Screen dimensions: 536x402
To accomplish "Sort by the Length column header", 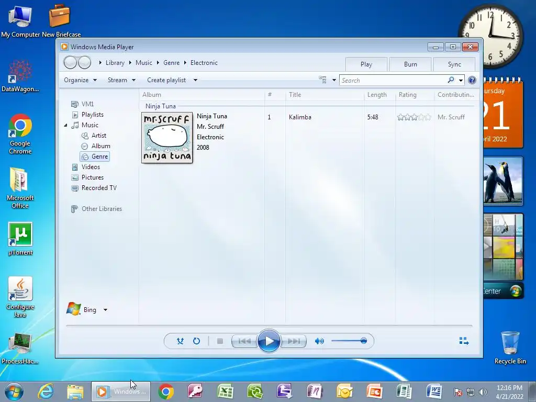I will click(x=380, y=95).
